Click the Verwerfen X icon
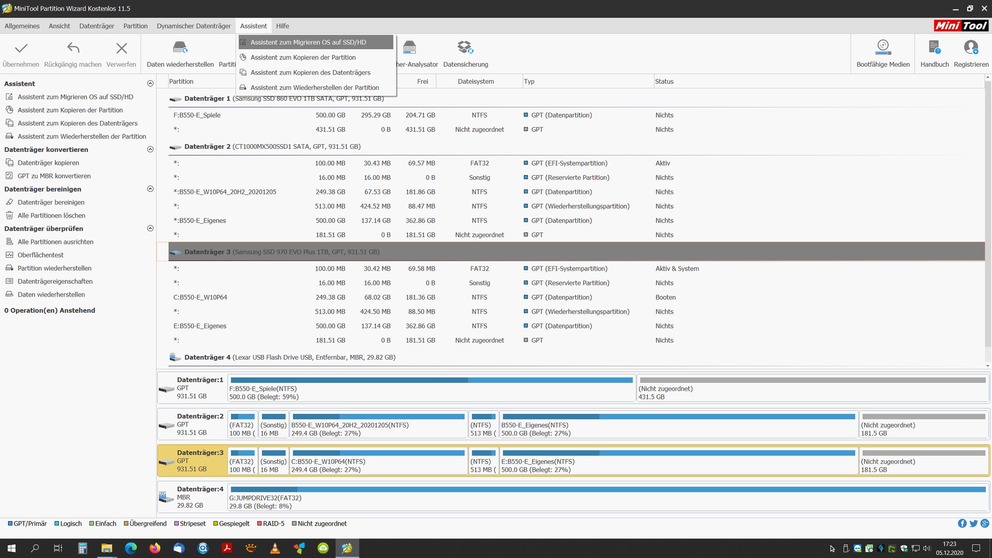 [x=121, y=49]
